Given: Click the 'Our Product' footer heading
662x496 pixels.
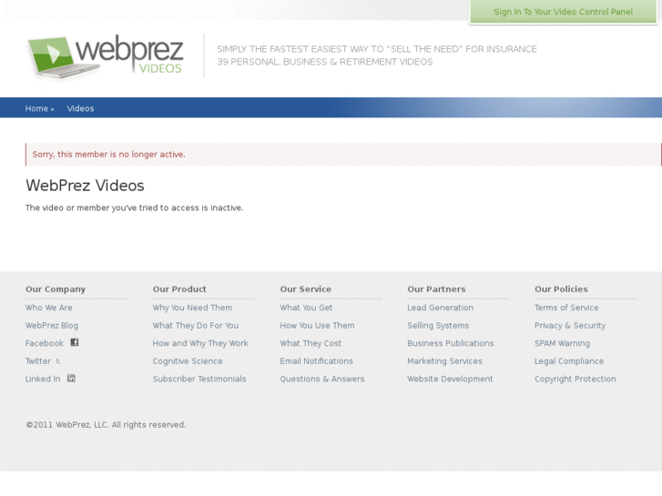Looking at the screenshot, I should tap(179, 289).
